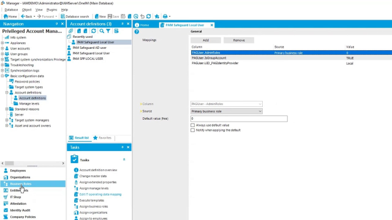Collapse the Tasks section chevron
Screen dimensions: 392x220
(124, 159)
